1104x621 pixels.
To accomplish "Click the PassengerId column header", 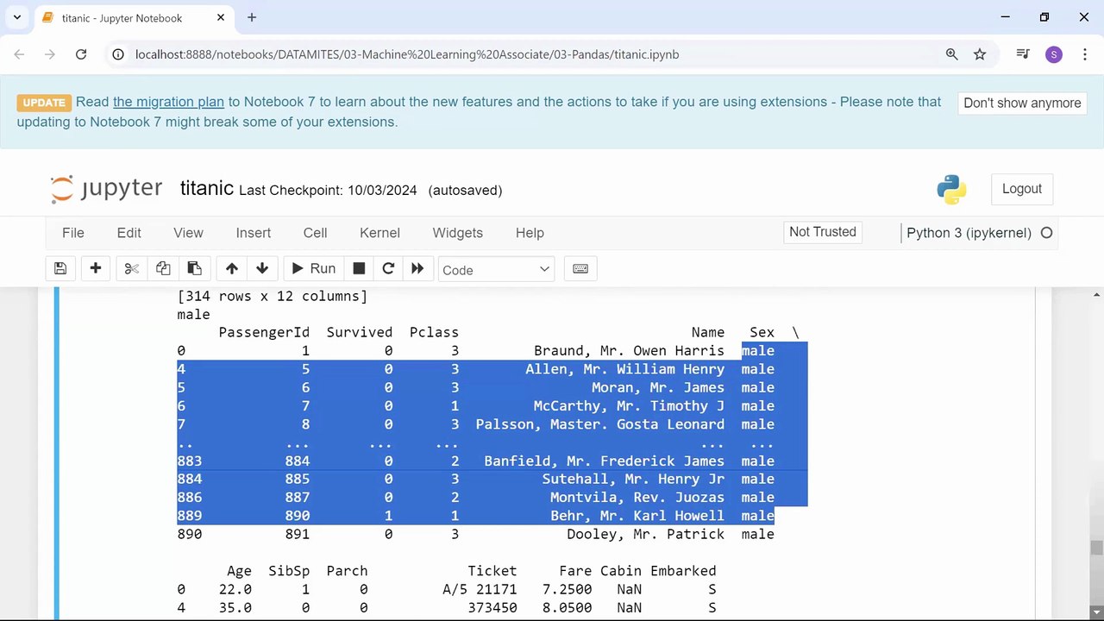I will point(264,333).
